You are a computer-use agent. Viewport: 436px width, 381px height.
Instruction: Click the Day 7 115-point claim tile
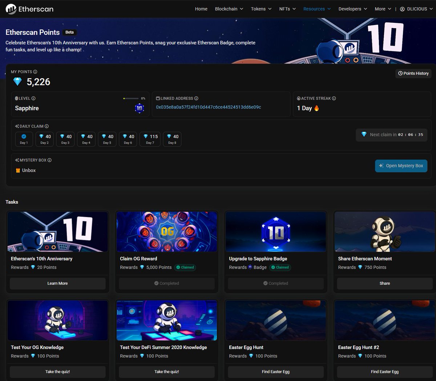coord(150,139)
